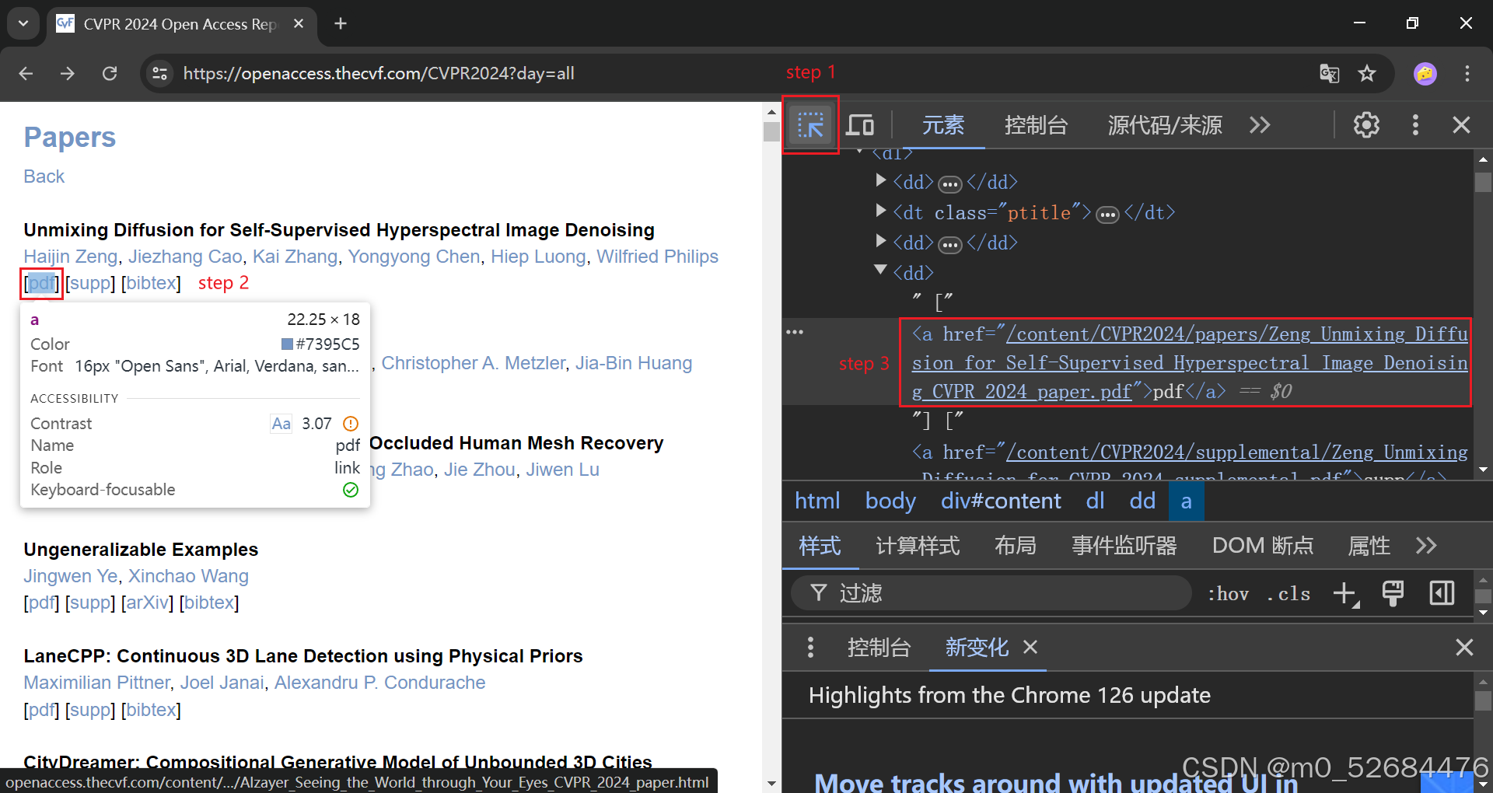Image resolution: width=1493 pixels, height=793 pixels.
Task: Add new style rule plus icon
Action: [1345, 594]
